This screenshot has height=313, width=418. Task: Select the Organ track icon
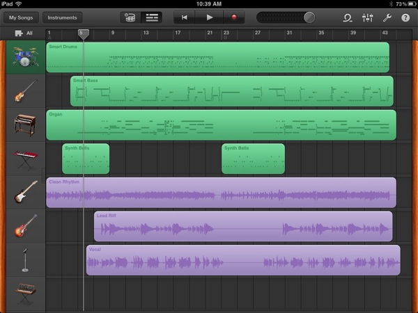[25, 125]
